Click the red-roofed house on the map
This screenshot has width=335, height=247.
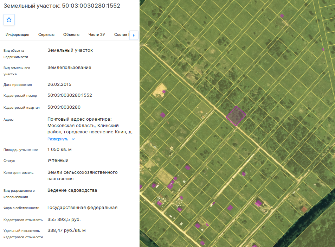point(304,209)
